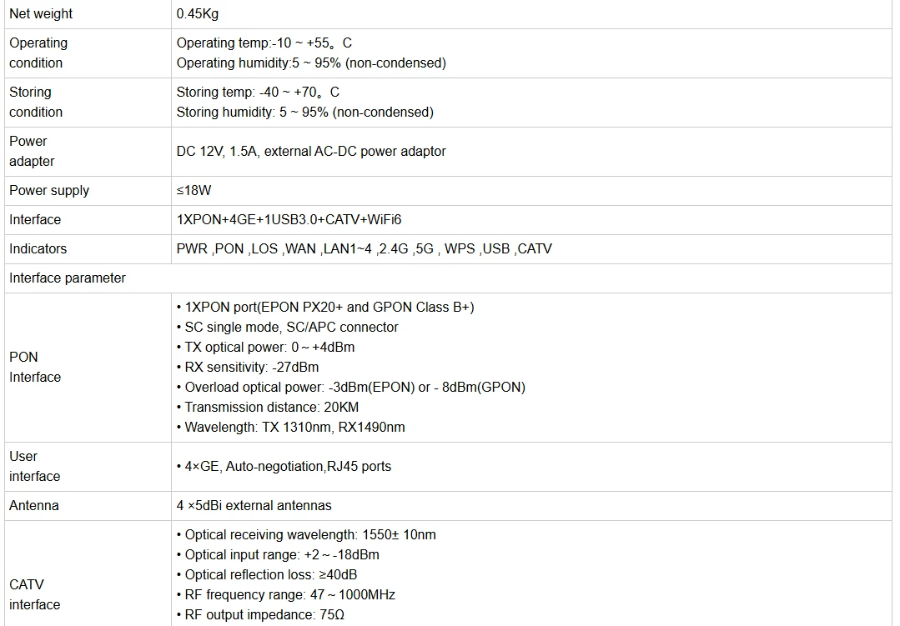The image size is (900, 626).
Task: Click the TX optical power bullet
Action: tap(265, 348)
